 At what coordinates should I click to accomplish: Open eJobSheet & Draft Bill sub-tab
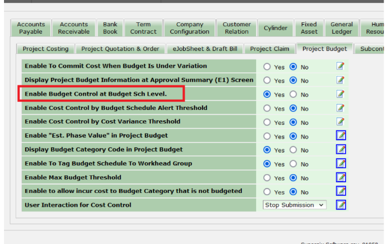pyautogui.click(x=205, y=49)
